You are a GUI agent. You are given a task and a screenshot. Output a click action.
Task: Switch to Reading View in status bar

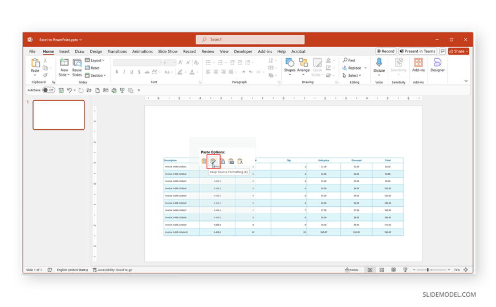coord(393,270)
